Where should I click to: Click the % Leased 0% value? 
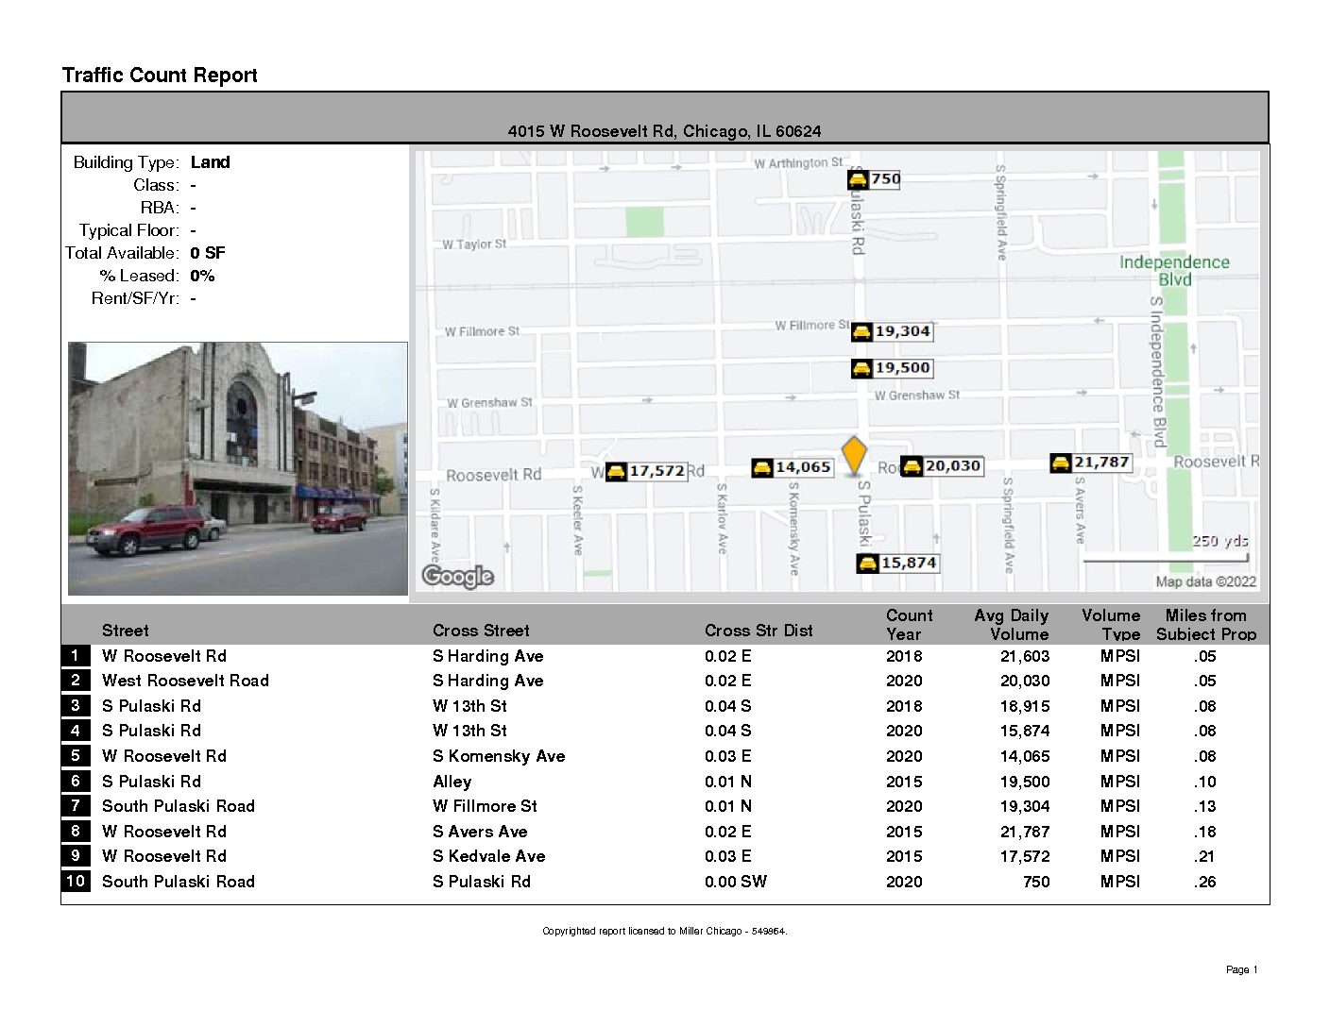pos(202,276)
